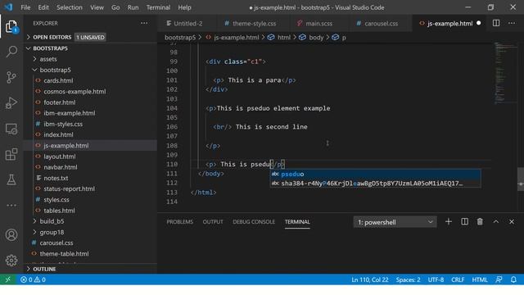Open the File menu
Image resolution: width=524 pixels, height=295 pixels.
25,7
